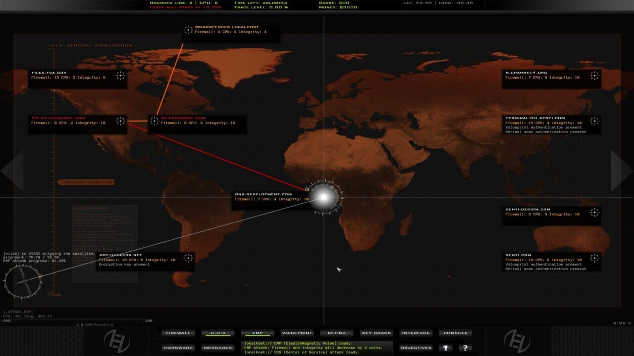Toggle the EMP attack mode
The image size is (634, 356).
tap(258, 333)
